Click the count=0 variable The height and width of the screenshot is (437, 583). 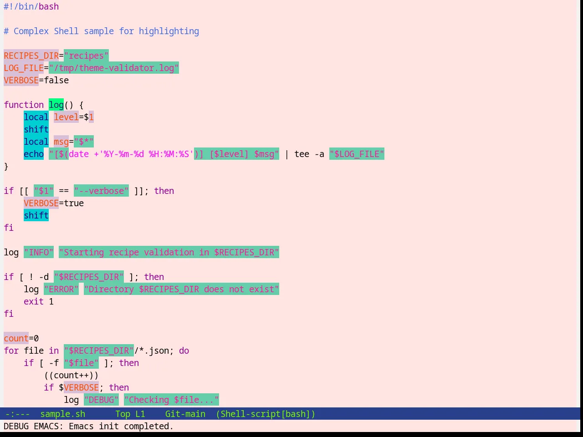[21, 338]
